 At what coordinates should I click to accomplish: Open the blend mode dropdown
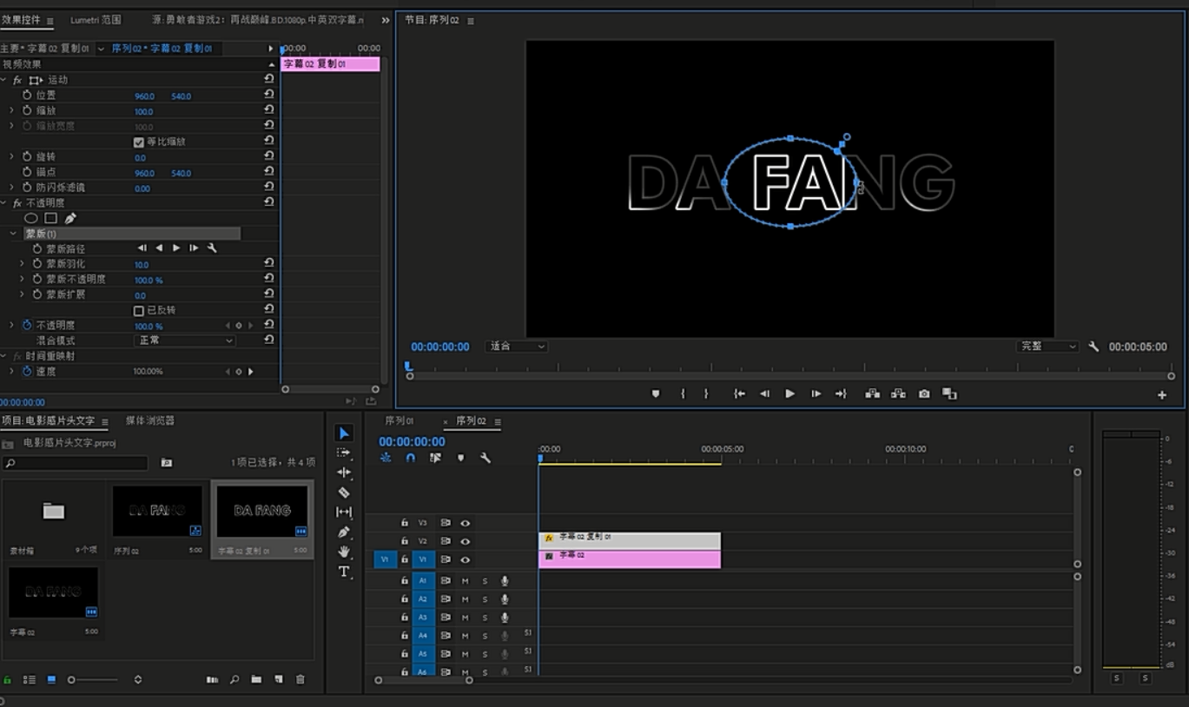coord(184,340)
